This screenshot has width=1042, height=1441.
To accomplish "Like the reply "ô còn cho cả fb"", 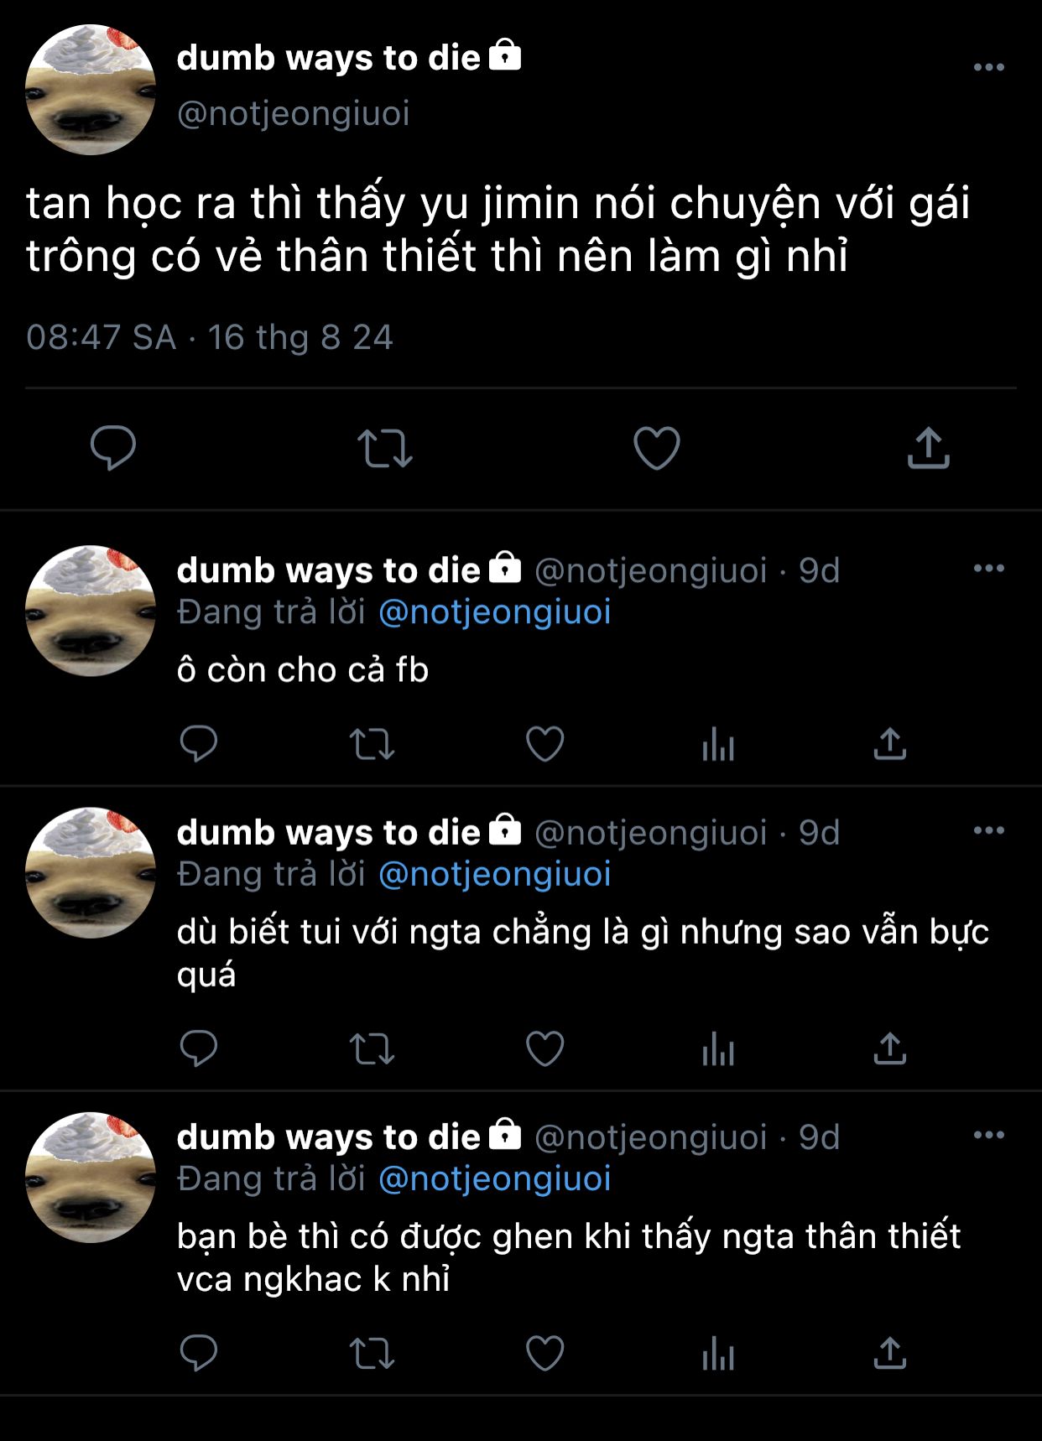I will pyautogui.click(x=544, y=744).
